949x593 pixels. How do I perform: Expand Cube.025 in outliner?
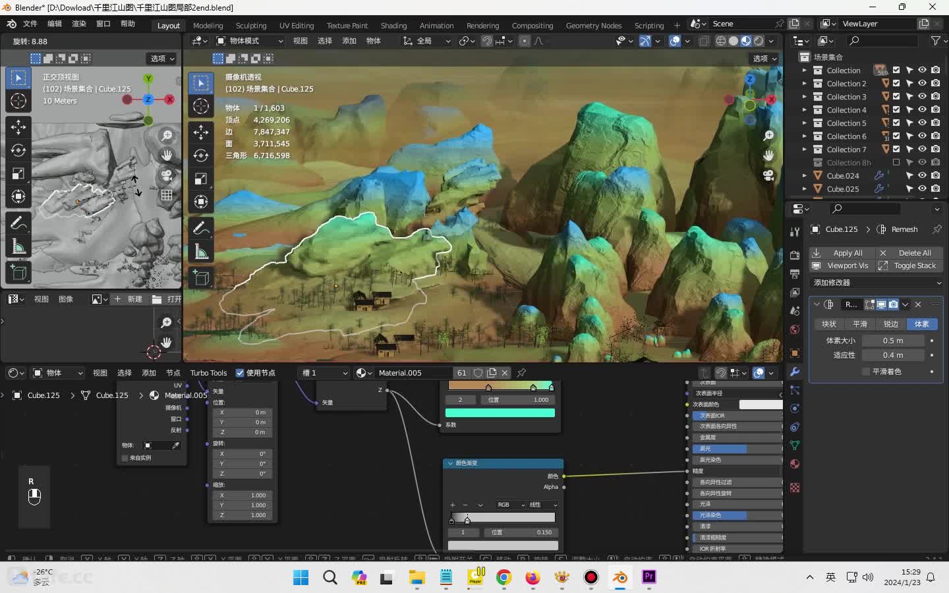pos(804,188)
